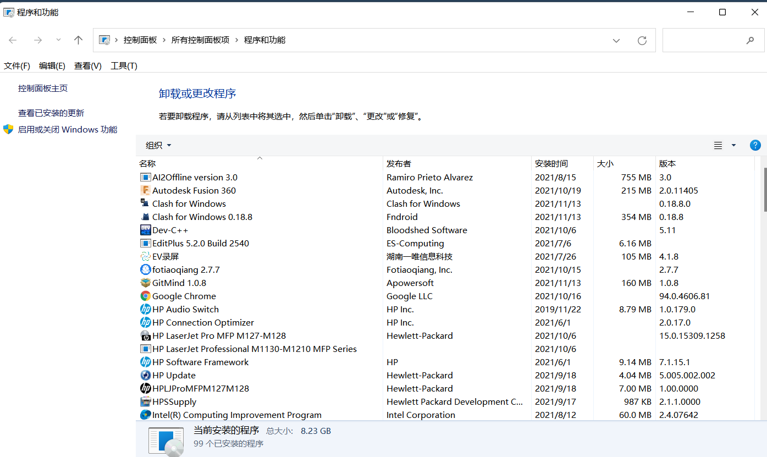Screen dimensions: 767x457
Task: Click the HP Connection Optimizer icon
Action: pyautogui.click(x=145, y=322)
